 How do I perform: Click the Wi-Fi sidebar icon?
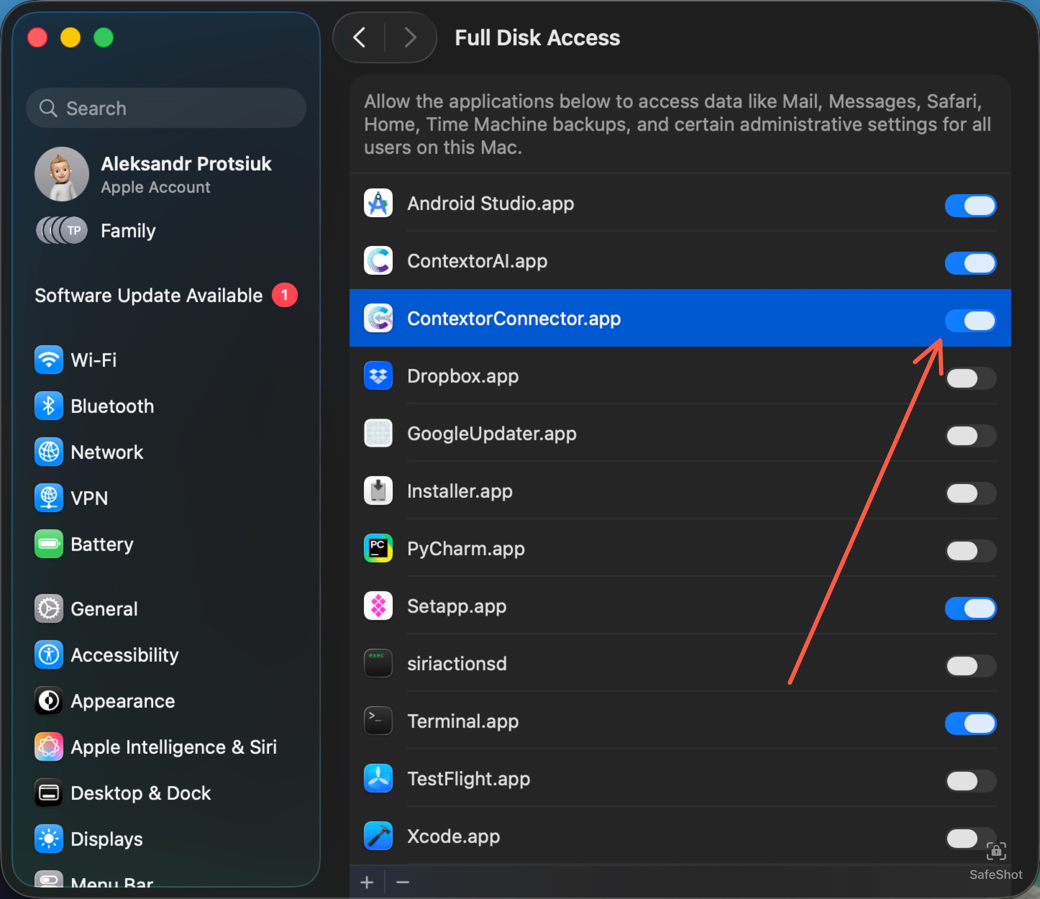[x=49, y=360]
